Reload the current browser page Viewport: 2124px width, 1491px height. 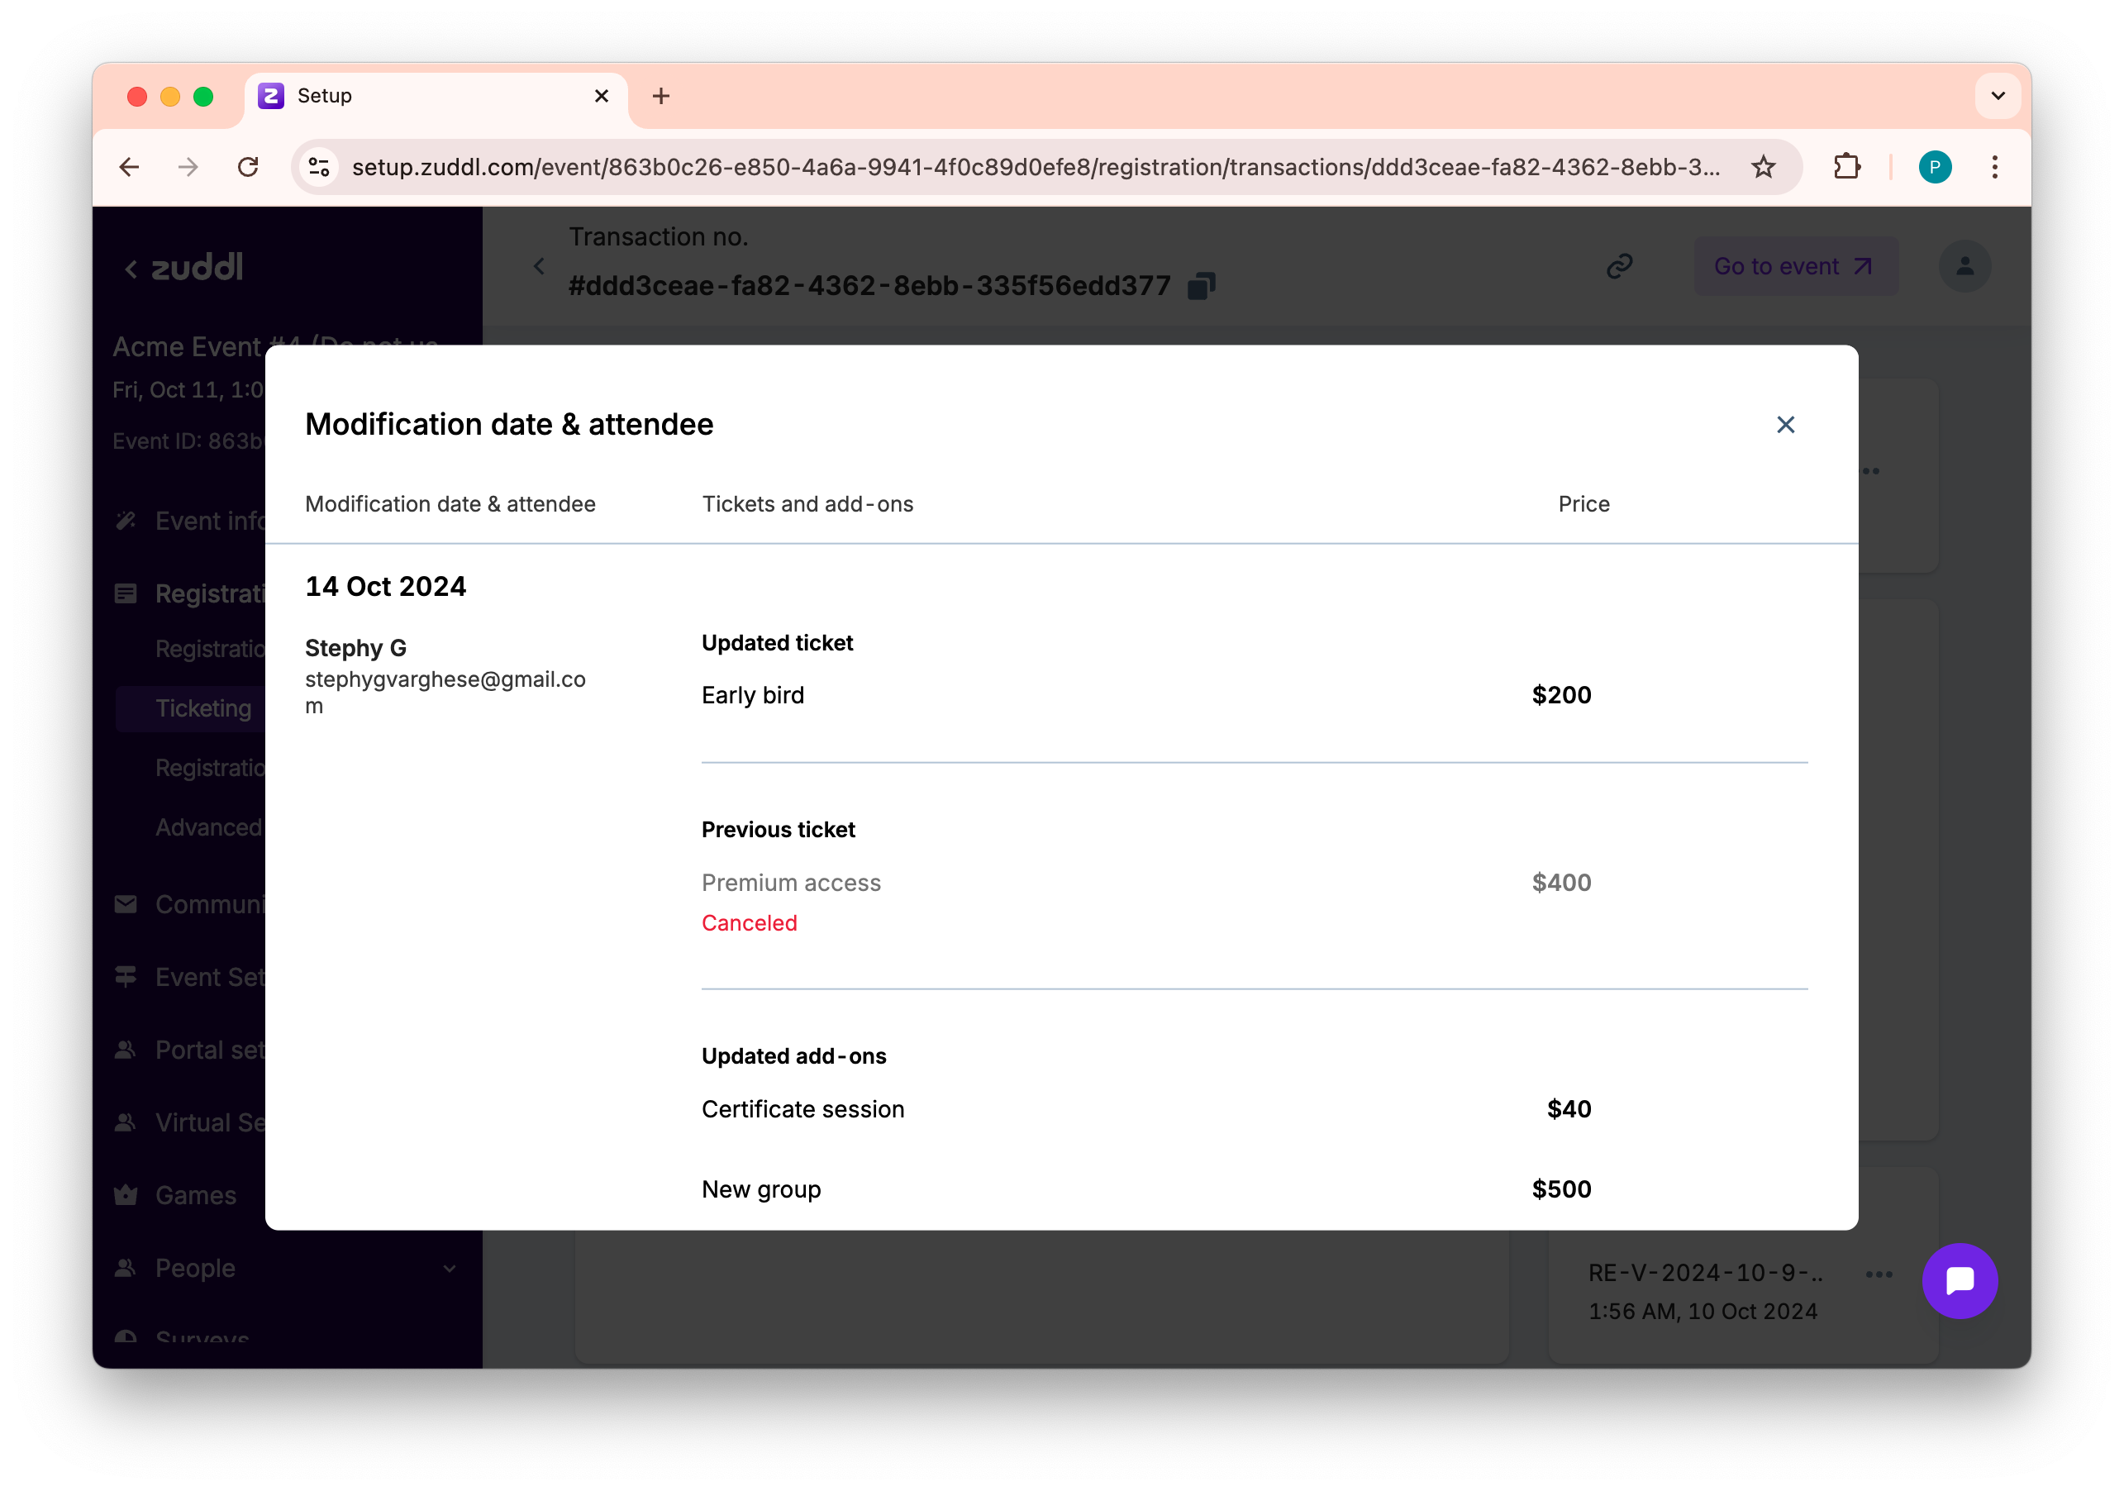pyautogui.click(x=248, y=168)
